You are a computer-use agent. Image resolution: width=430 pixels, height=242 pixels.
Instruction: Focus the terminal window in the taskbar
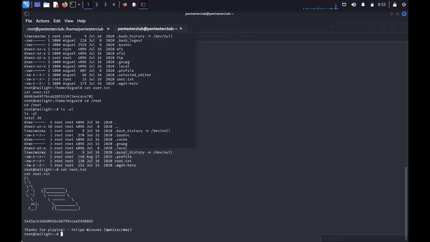coord(143,5)
